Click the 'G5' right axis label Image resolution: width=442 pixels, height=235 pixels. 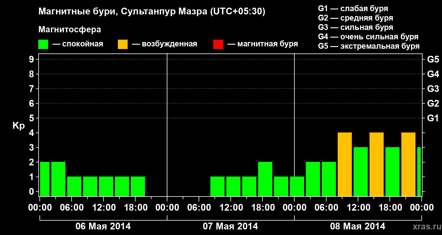tap(433, 59)
